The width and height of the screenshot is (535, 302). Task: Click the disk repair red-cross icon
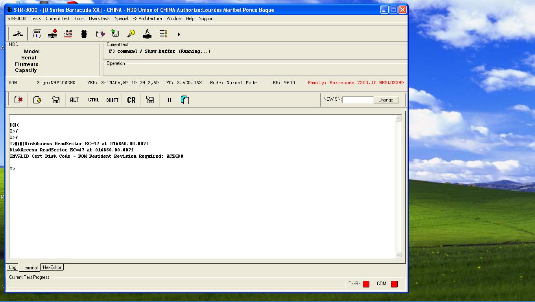point(52,34)
